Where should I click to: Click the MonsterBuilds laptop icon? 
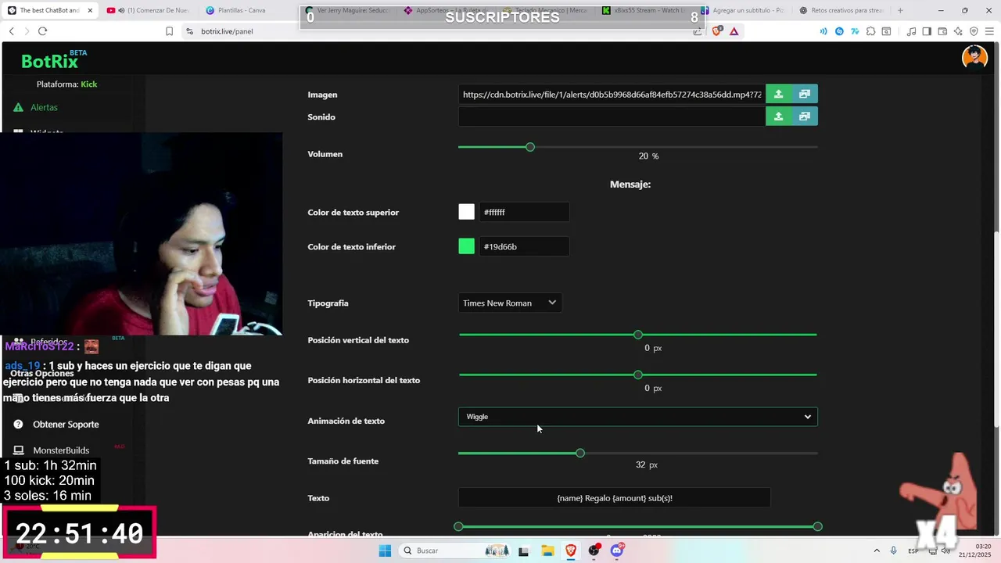pyautogui.click(x=18, y=450)
